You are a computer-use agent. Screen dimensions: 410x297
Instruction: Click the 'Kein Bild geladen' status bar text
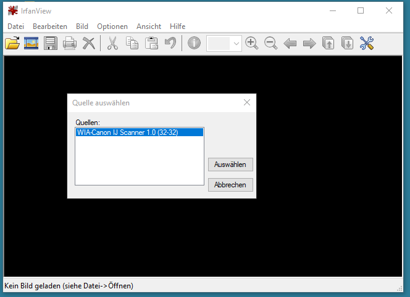[69, 286]
